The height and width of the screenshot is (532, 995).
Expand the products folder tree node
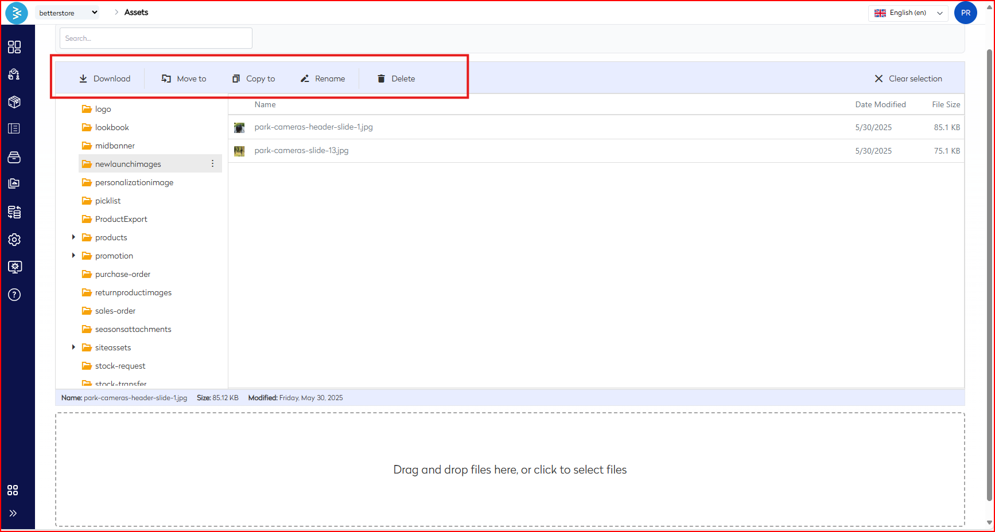73,237
